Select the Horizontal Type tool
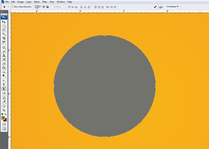 (x=4, y=85)
